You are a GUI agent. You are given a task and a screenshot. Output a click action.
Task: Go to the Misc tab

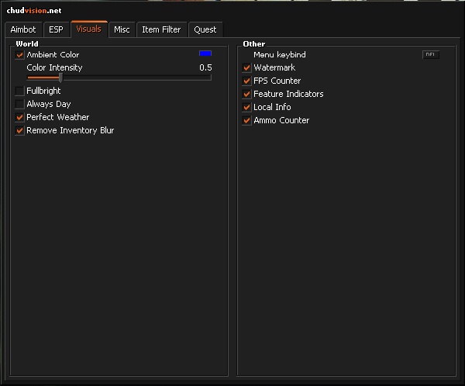[122, 29]
